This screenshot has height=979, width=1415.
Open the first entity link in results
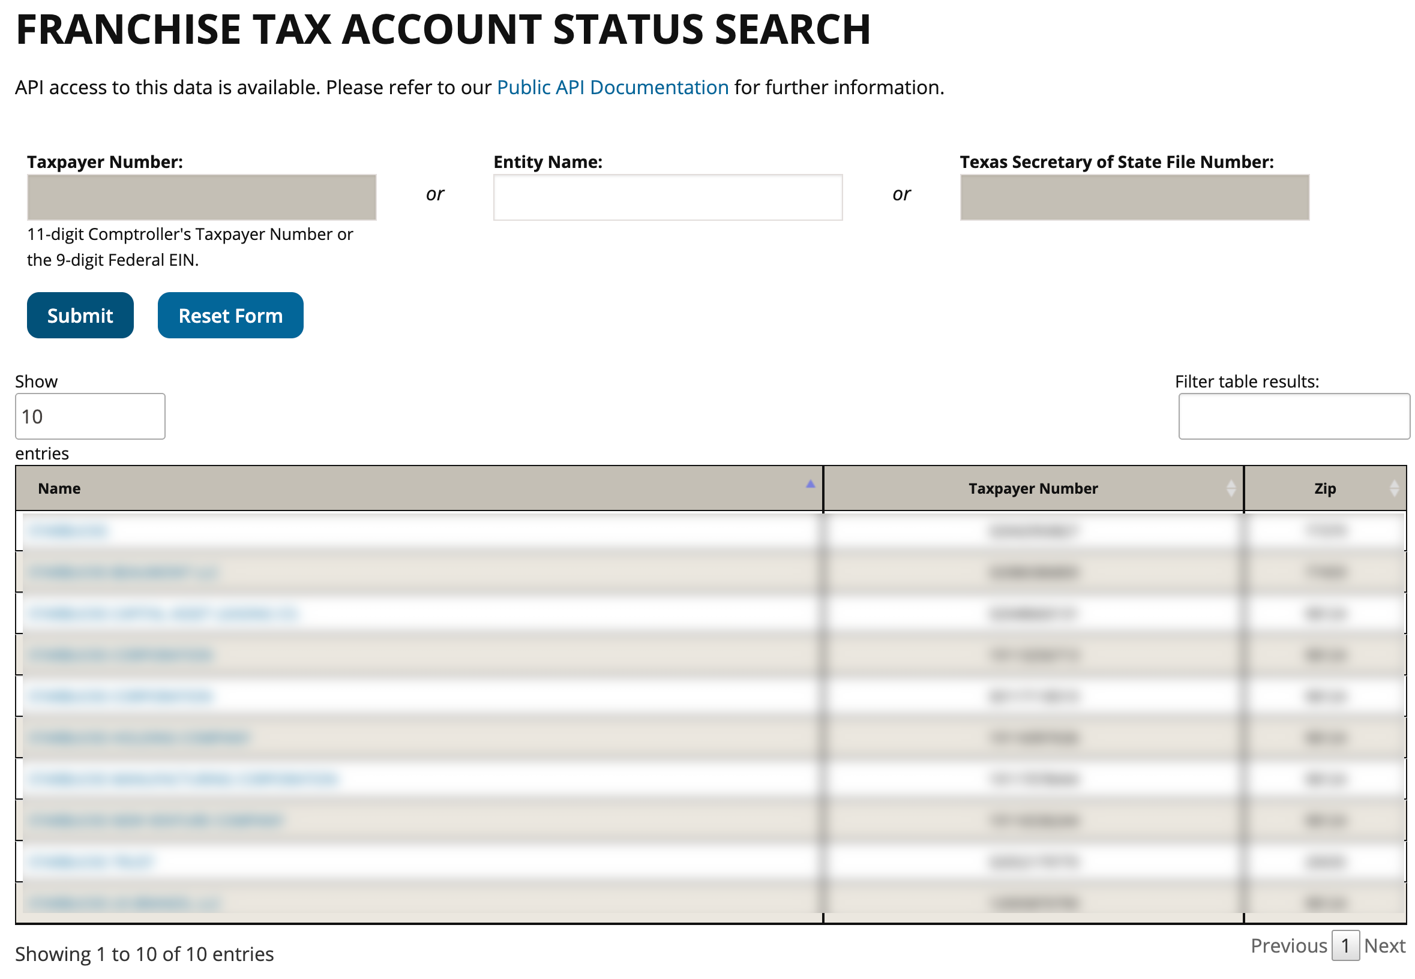[68, 531]
